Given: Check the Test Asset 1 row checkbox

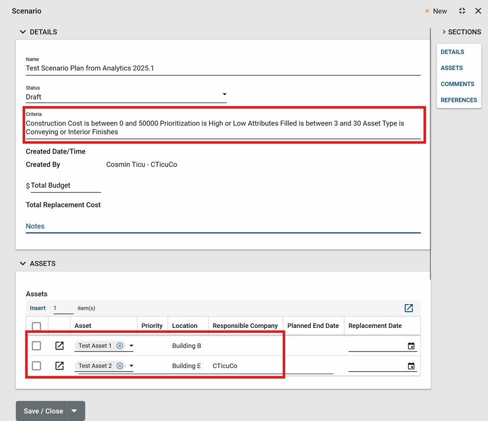Looking at the screenshot, I should [x=37, y=346].
